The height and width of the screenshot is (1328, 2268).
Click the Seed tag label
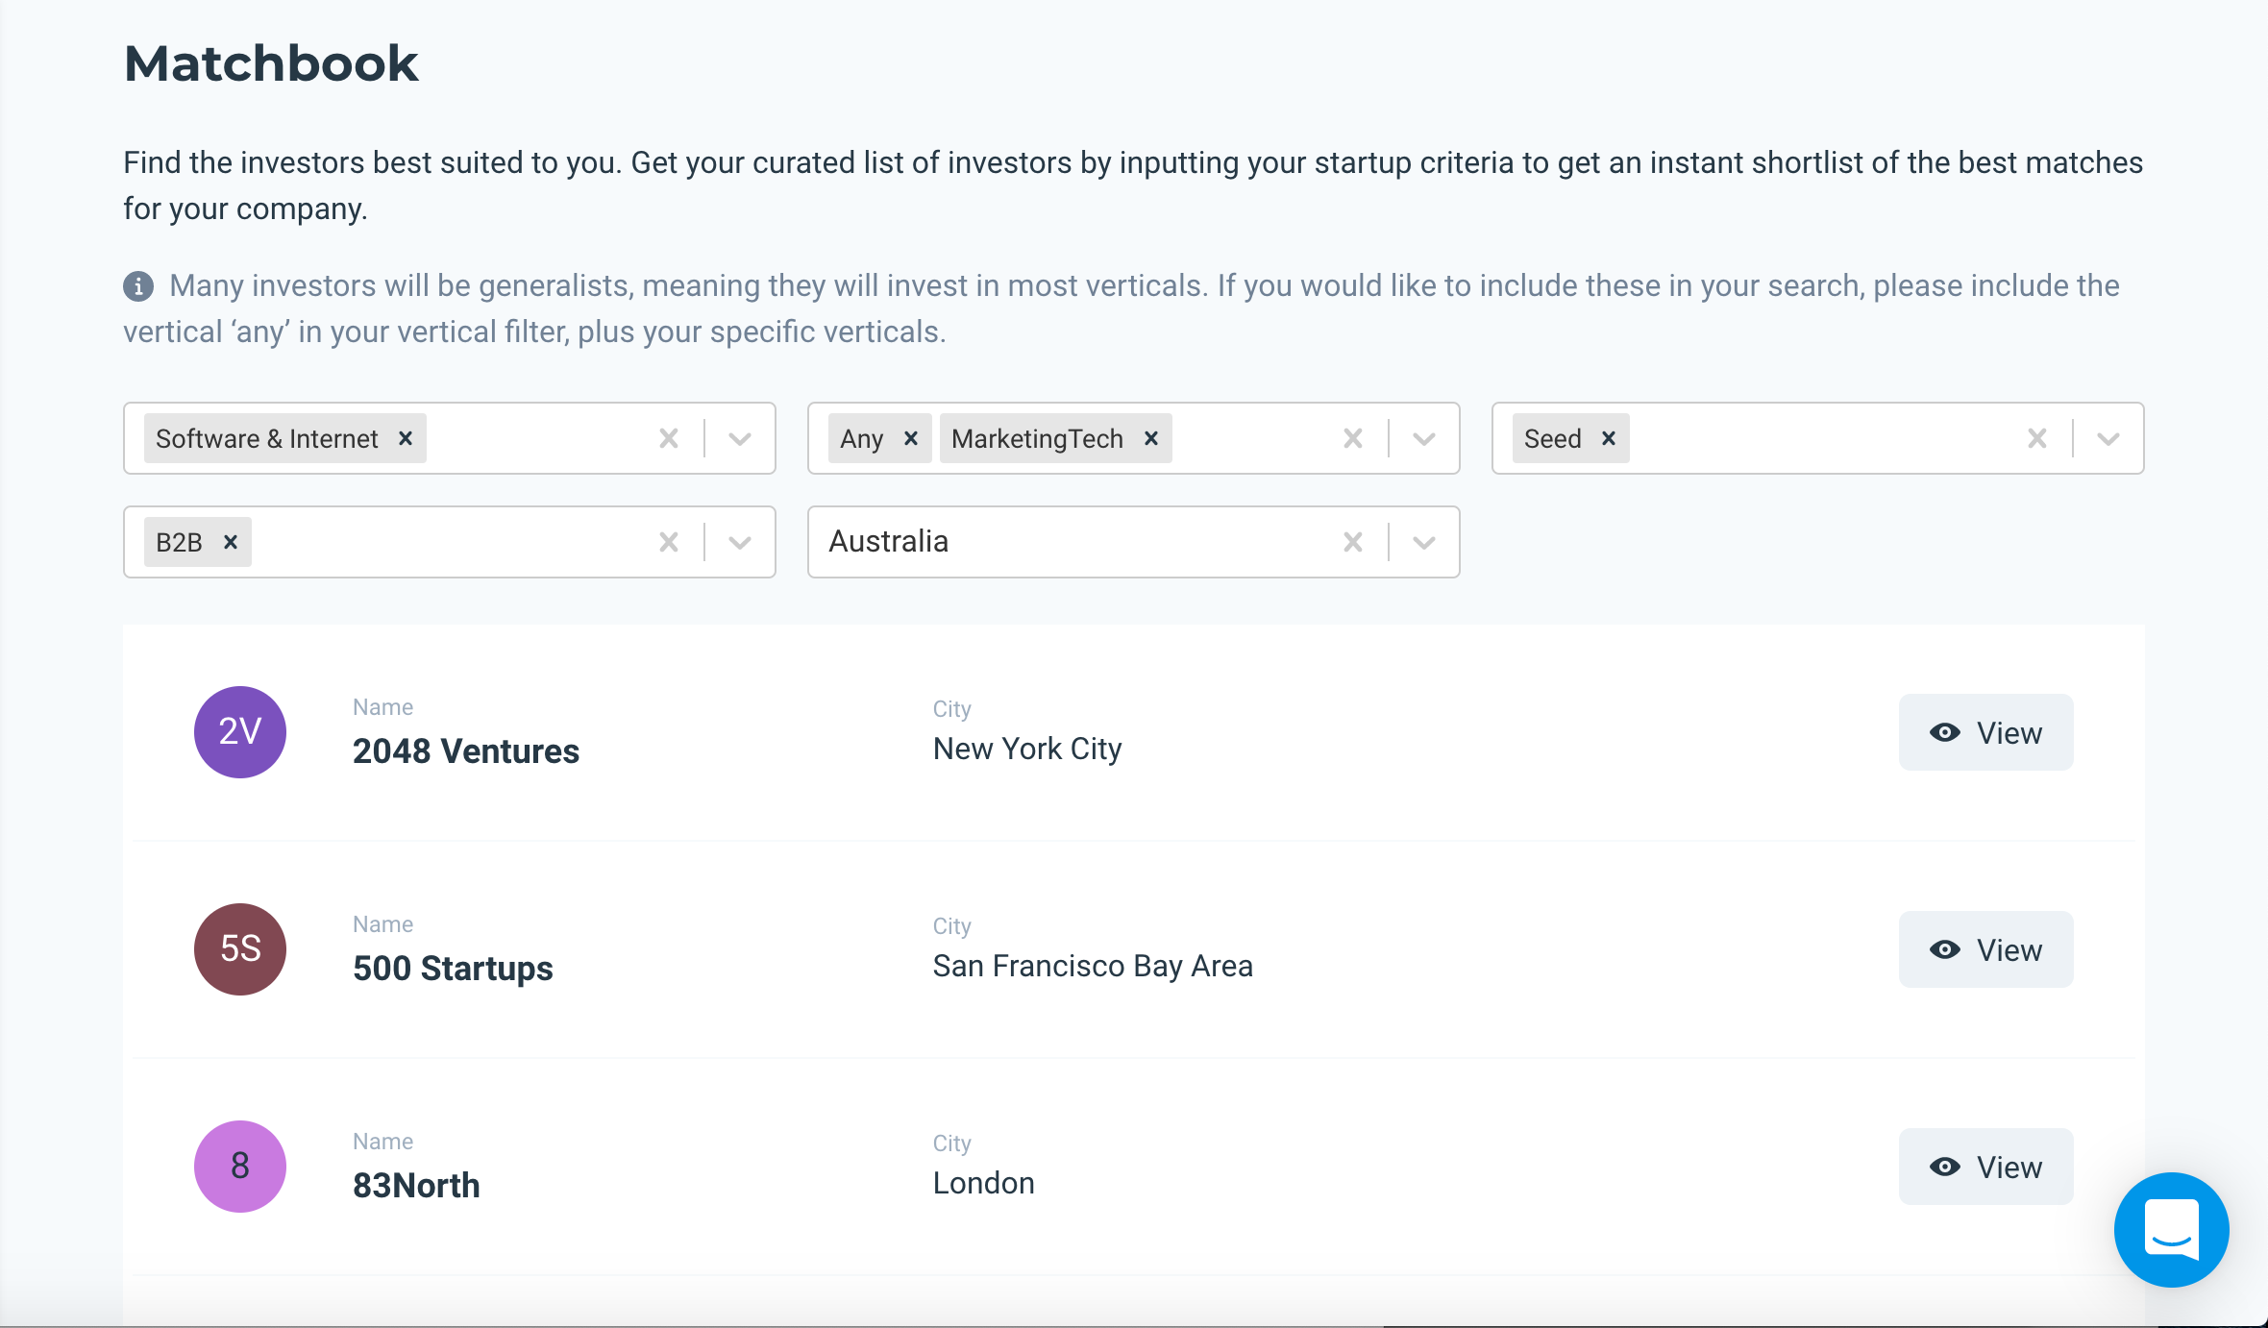coord(1552,439)
